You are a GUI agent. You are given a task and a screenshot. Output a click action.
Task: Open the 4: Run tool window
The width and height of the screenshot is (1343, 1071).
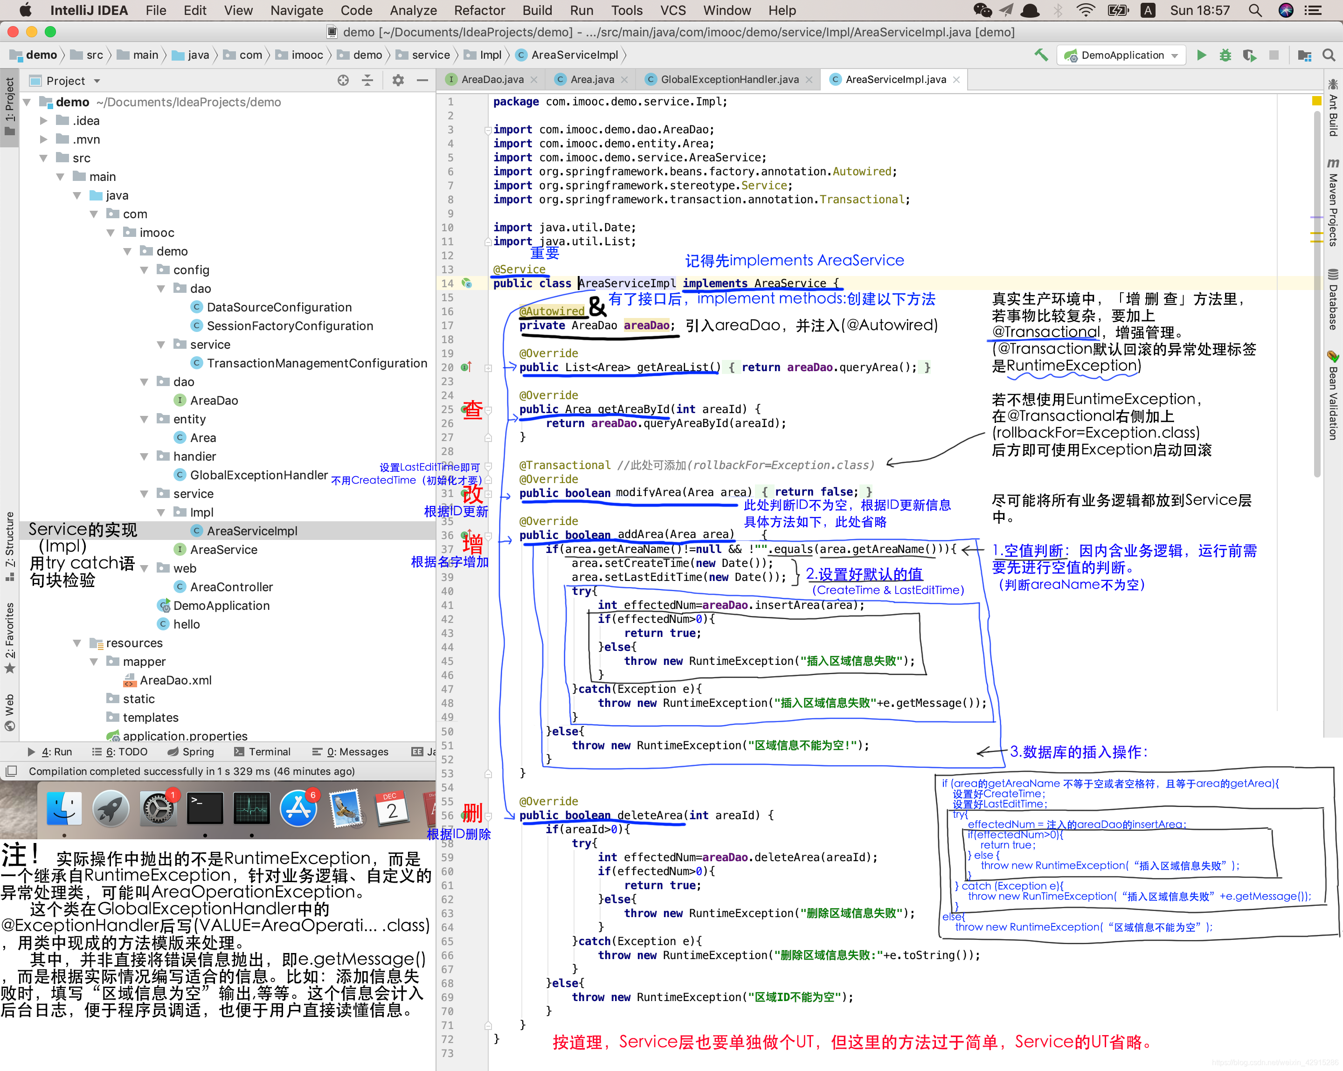50,752
